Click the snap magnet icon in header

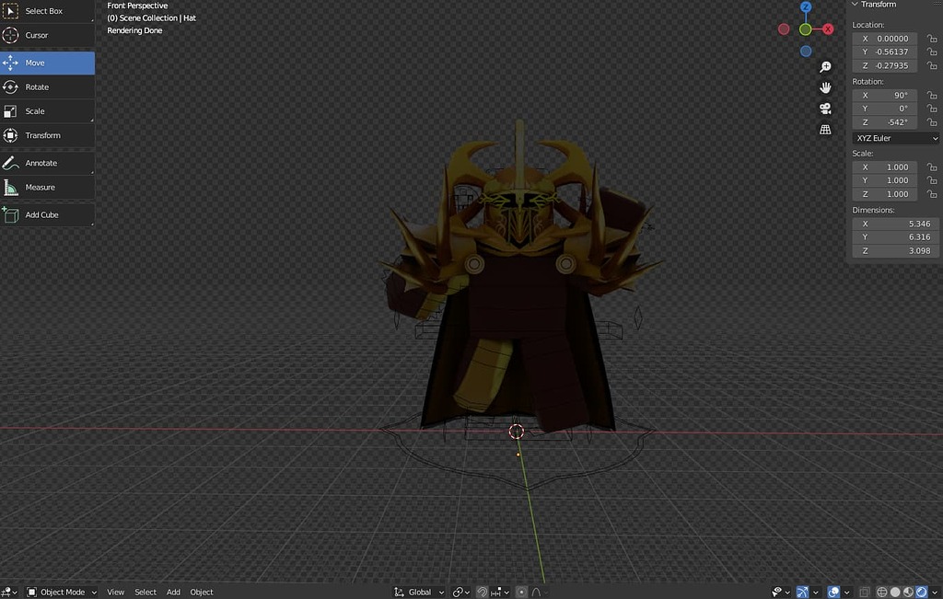click(x=481, y=592)
